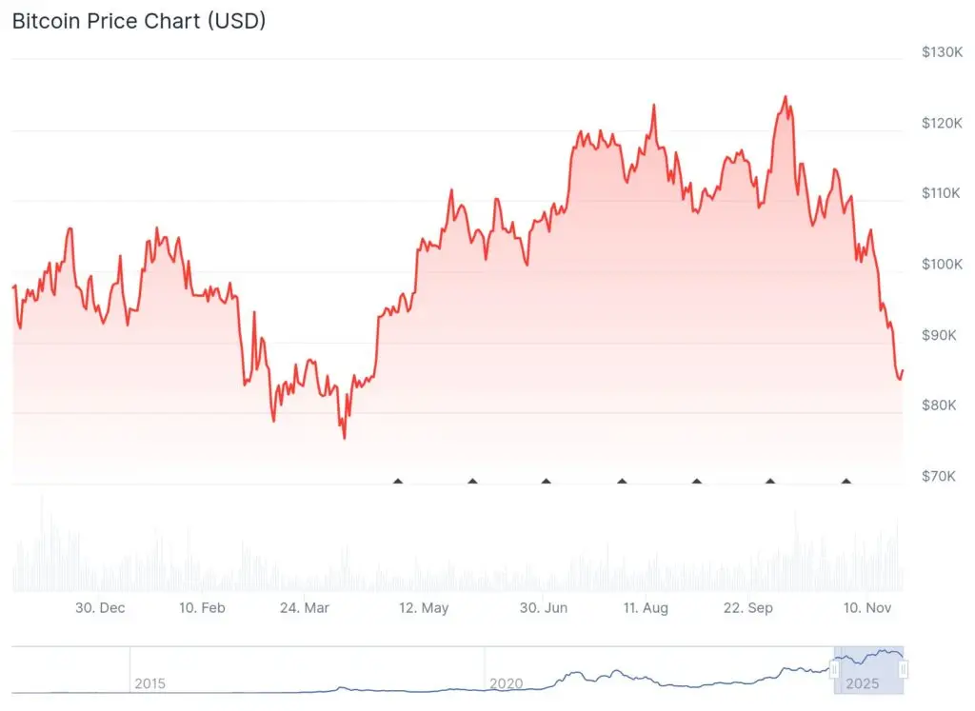The image size is (975, 711).
Task: Click the $70K price axis label
Action: 940,475
